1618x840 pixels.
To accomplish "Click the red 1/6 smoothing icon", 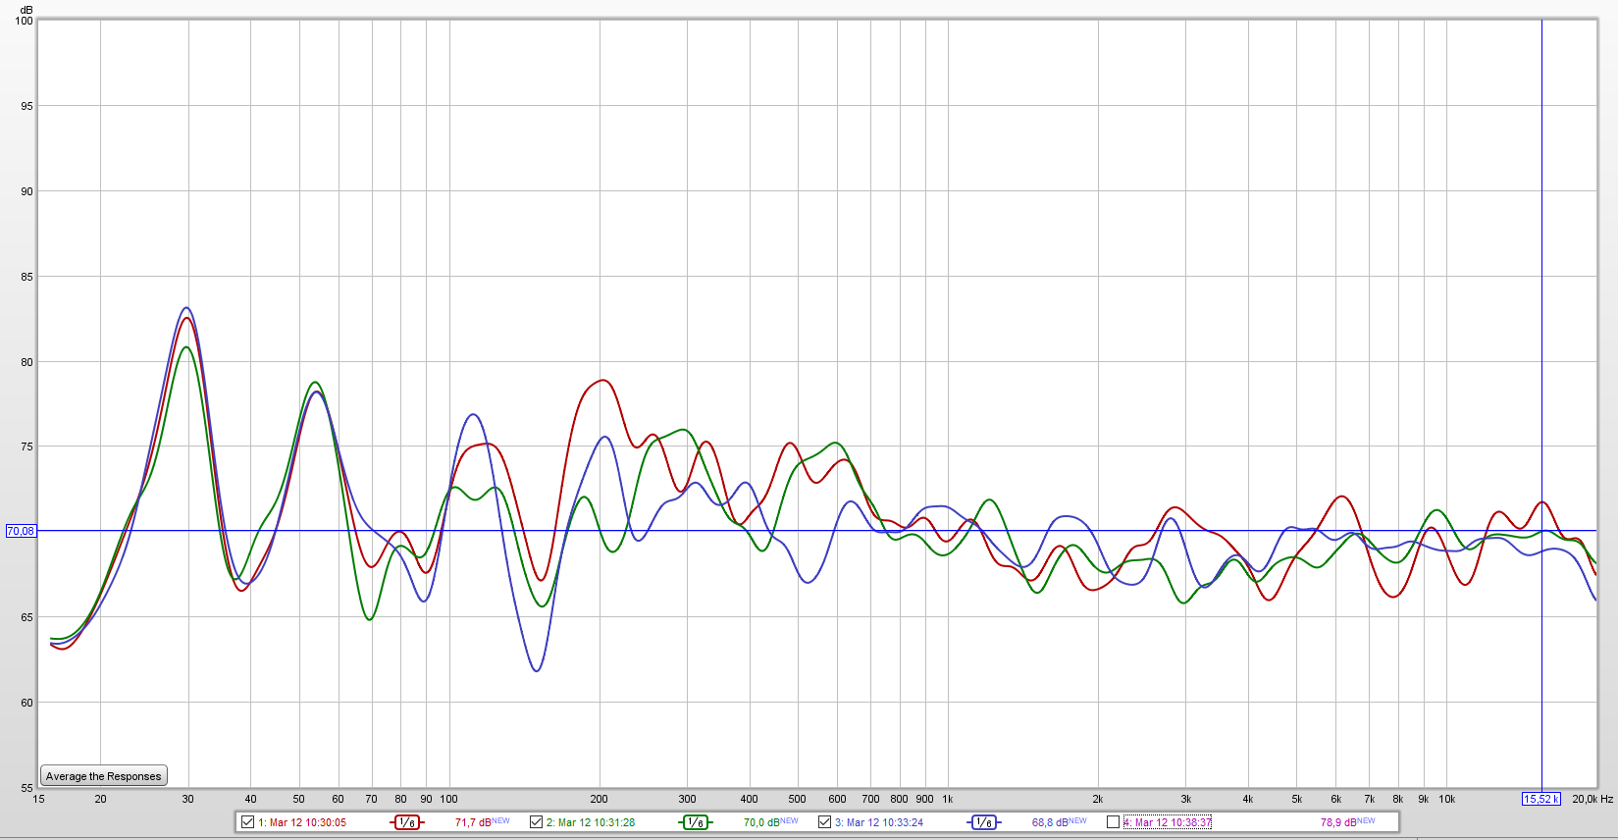I will 406,822.
